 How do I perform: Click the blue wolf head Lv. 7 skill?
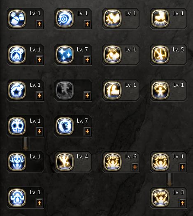tap(65, 126)
